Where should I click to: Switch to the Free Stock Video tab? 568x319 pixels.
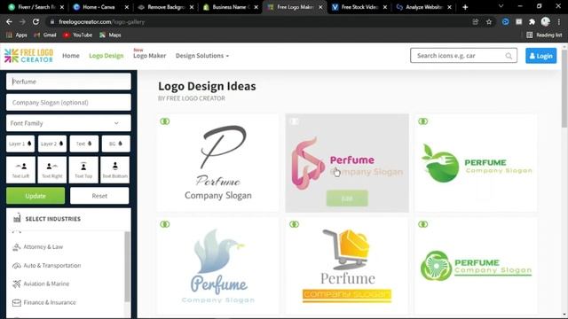pos(359,7)
